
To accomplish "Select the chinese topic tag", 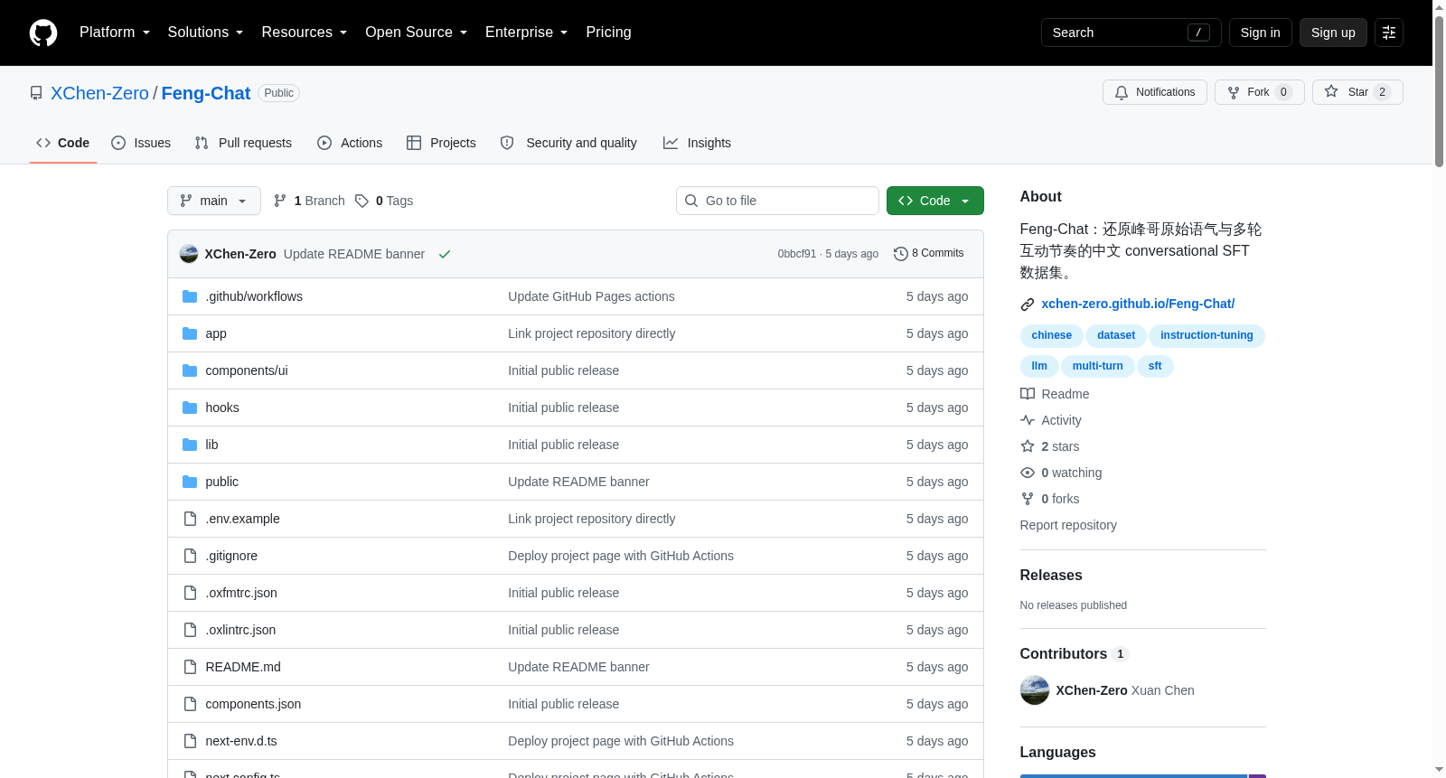I will point(1052,335).
